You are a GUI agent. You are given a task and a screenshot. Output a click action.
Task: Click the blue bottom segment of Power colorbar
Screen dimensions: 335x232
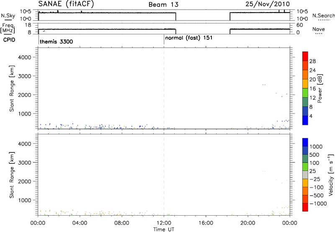[305, 120]
